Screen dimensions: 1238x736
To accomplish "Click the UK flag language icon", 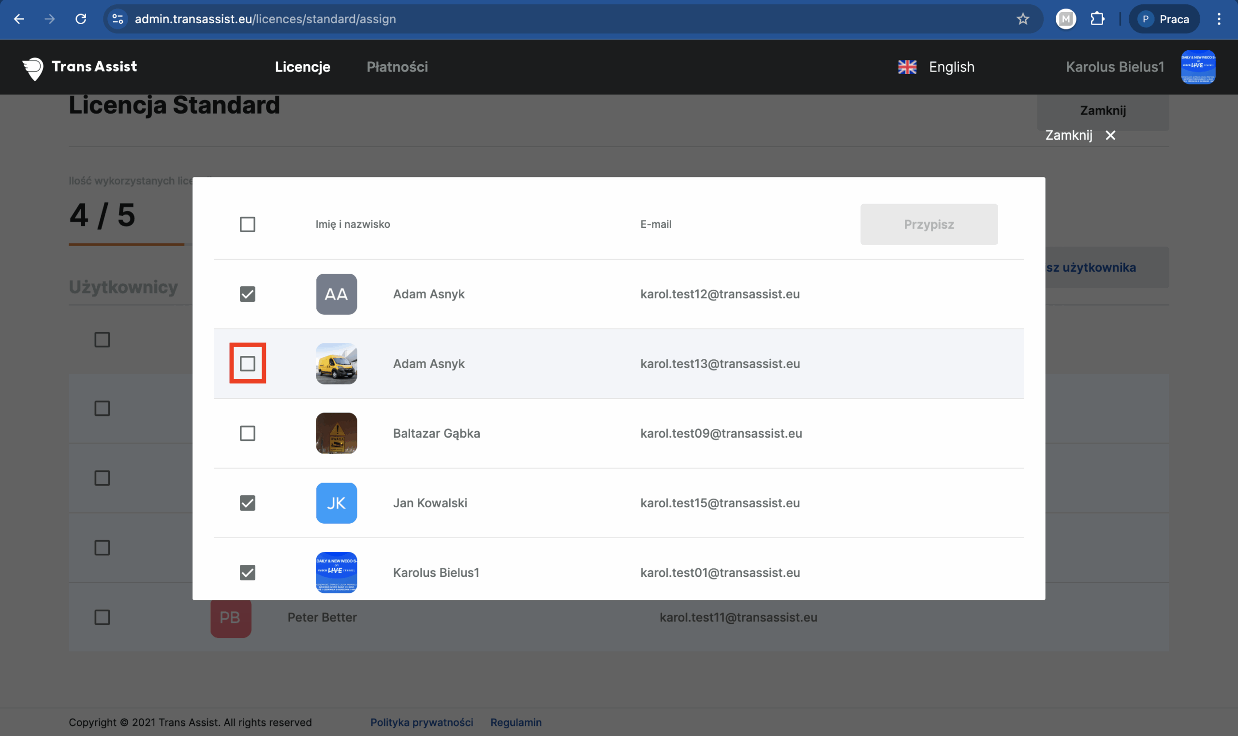I will [x=907, y=67].
